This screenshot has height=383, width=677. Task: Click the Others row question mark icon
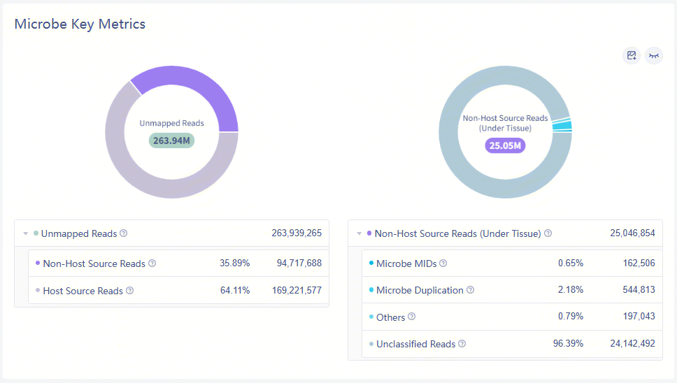(412, 317)
